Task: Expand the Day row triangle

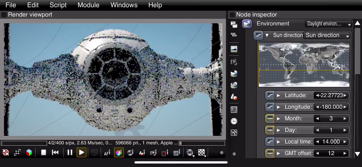Action: pyautogui.click(x=278, y=130)
